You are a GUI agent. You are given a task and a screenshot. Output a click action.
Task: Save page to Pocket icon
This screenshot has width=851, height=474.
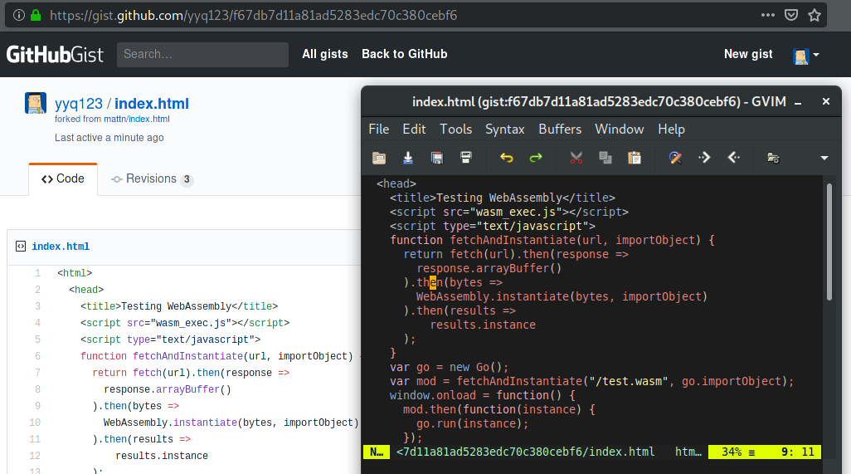[x=791, y=15]
